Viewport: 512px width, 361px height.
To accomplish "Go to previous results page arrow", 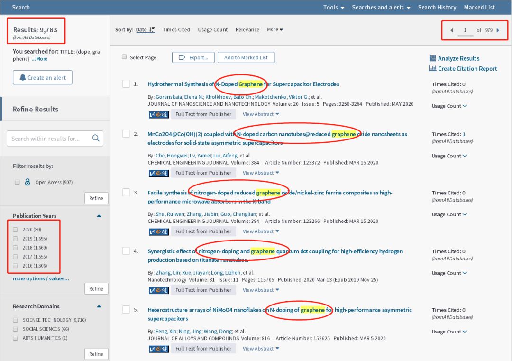I will coord(452,30).
